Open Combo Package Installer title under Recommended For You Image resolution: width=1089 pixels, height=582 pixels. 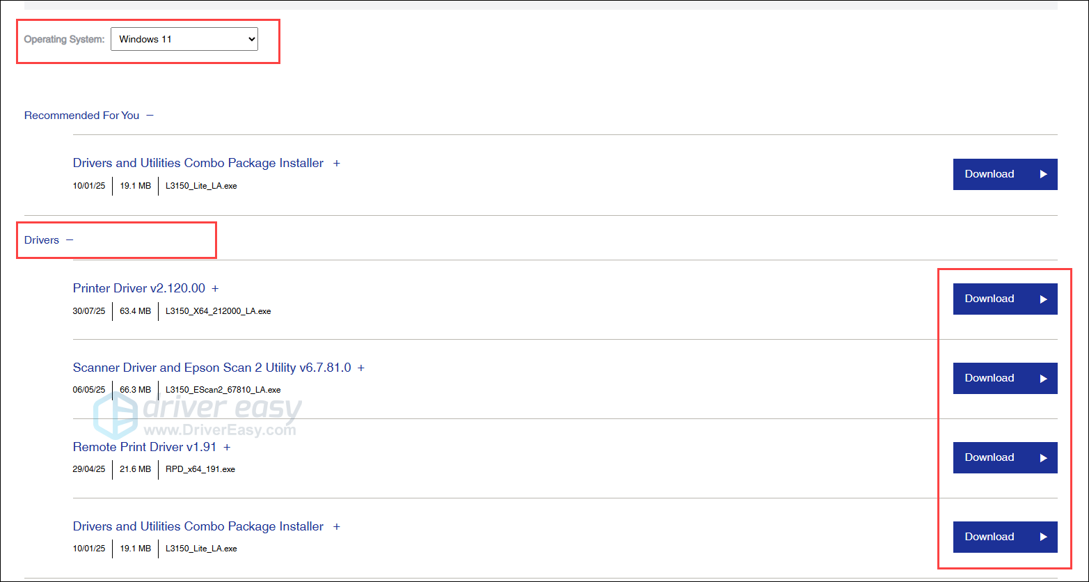click(198, 163)
